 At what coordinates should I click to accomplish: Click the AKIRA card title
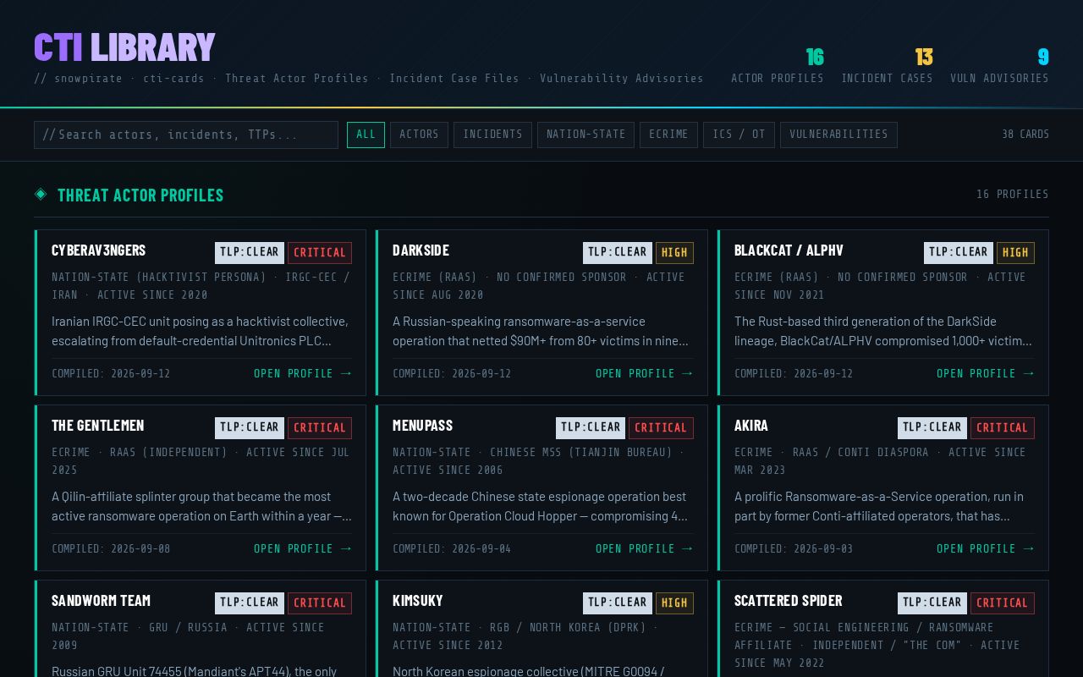pos(751,426)
